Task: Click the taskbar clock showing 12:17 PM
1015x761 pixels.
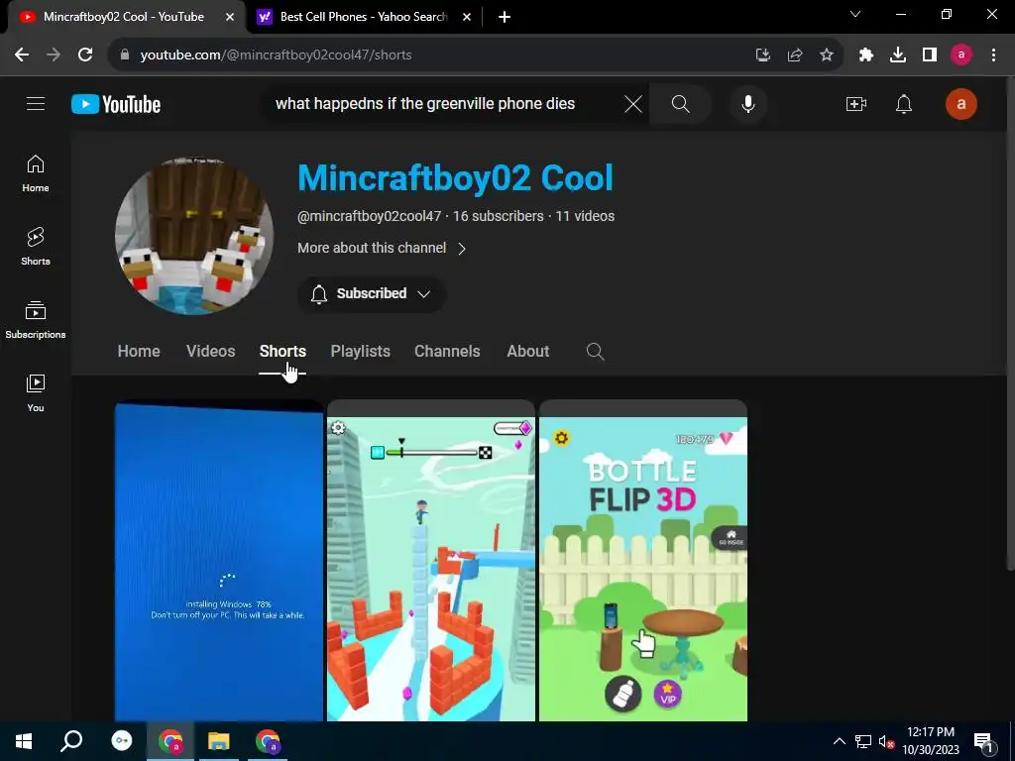Action: [930, 741]
